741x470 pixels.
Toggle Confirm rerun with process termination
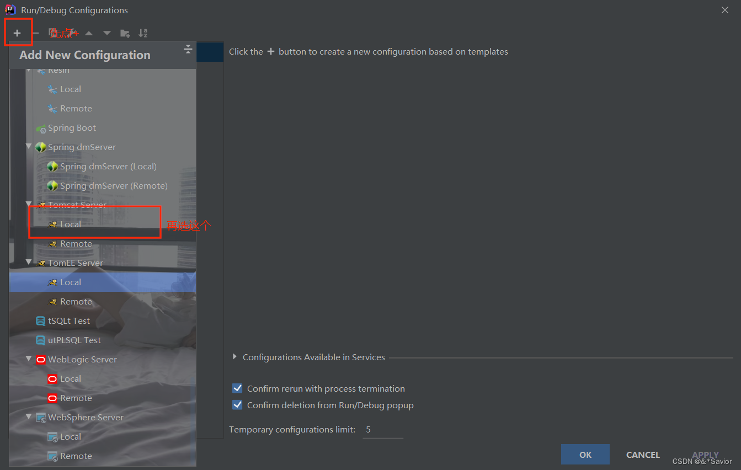coord(237,388)
